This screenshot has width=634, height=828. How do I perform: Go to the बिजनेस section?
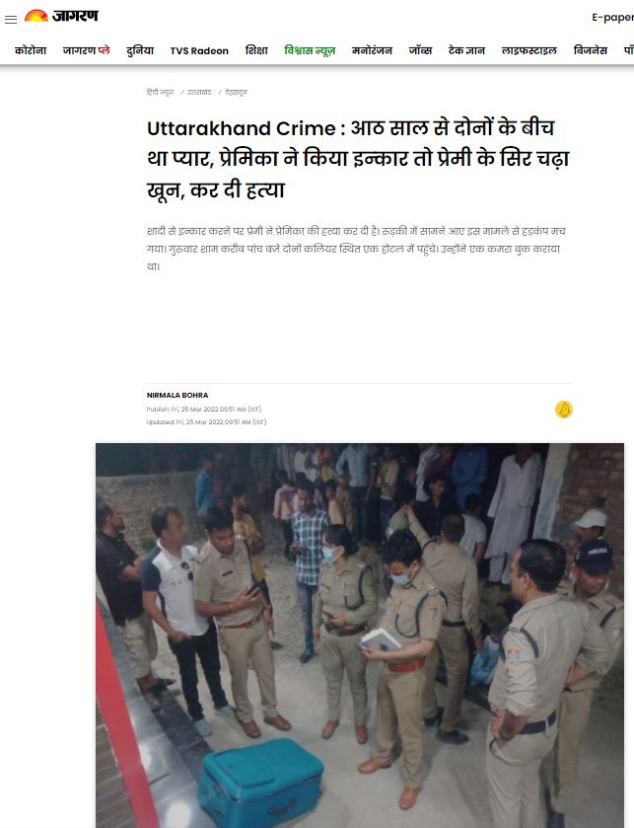click(x=591, y=50)
